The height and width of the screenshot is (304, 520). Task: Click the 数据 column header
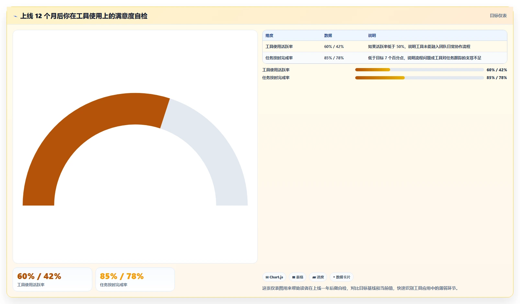328,36
